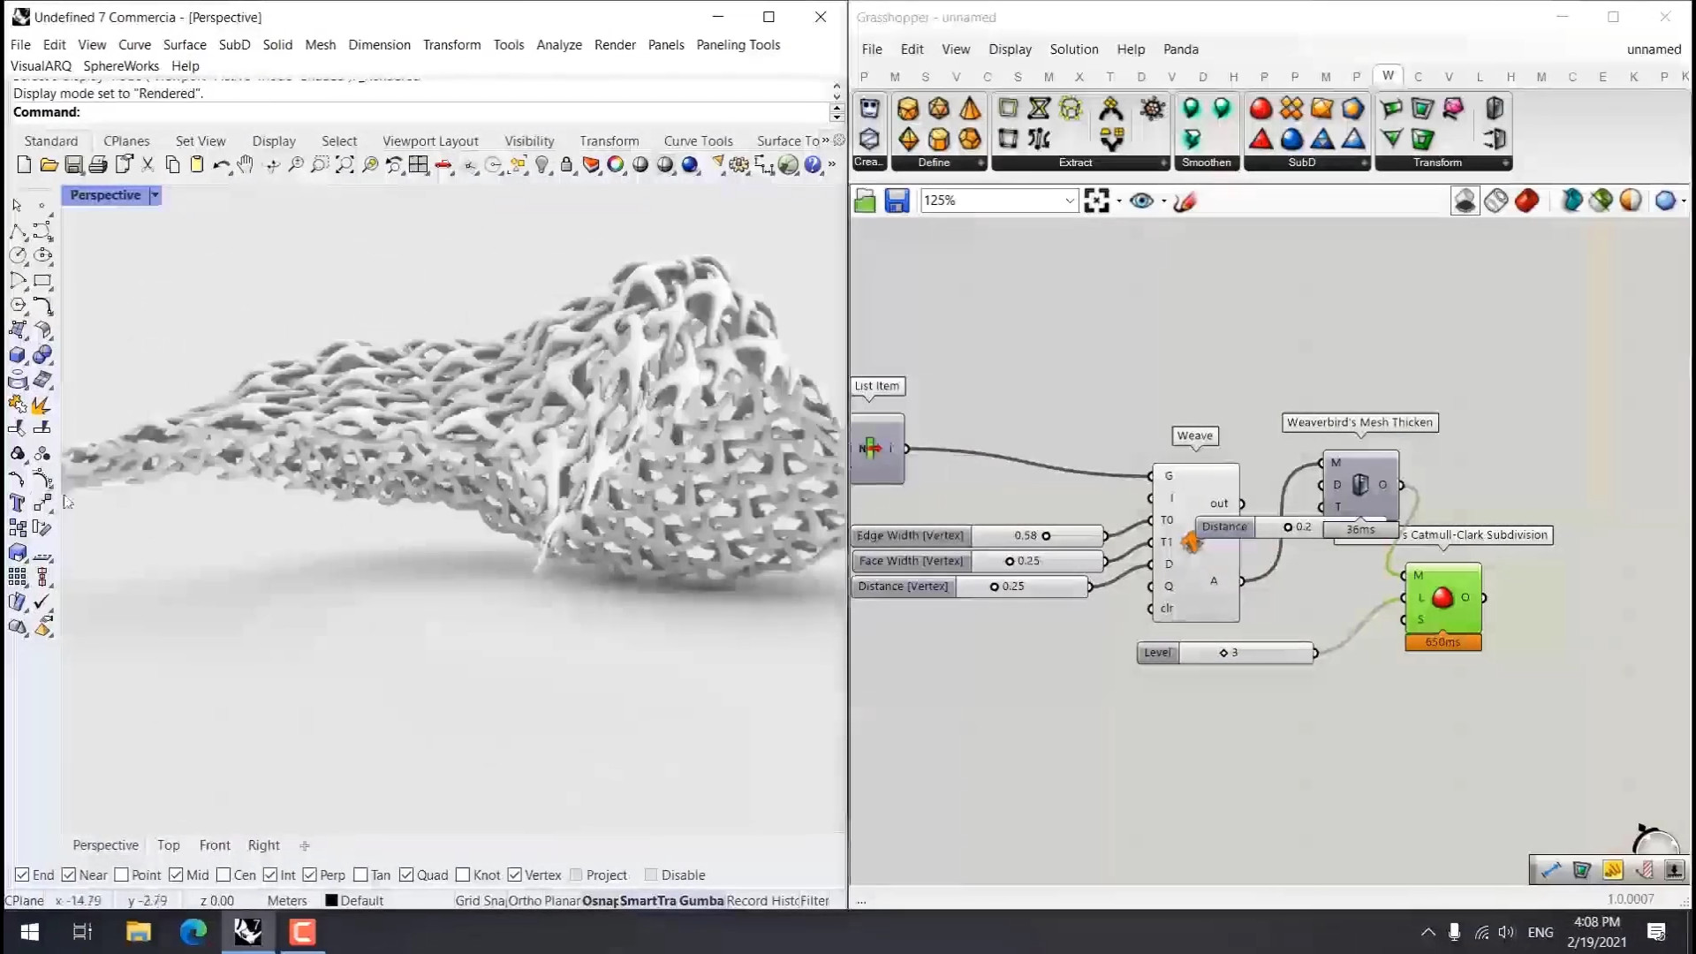
Task: Click the red Catmull-Clark sphere icon in SubD panel
Action: pyautogui.click(x=1261, y=109)
